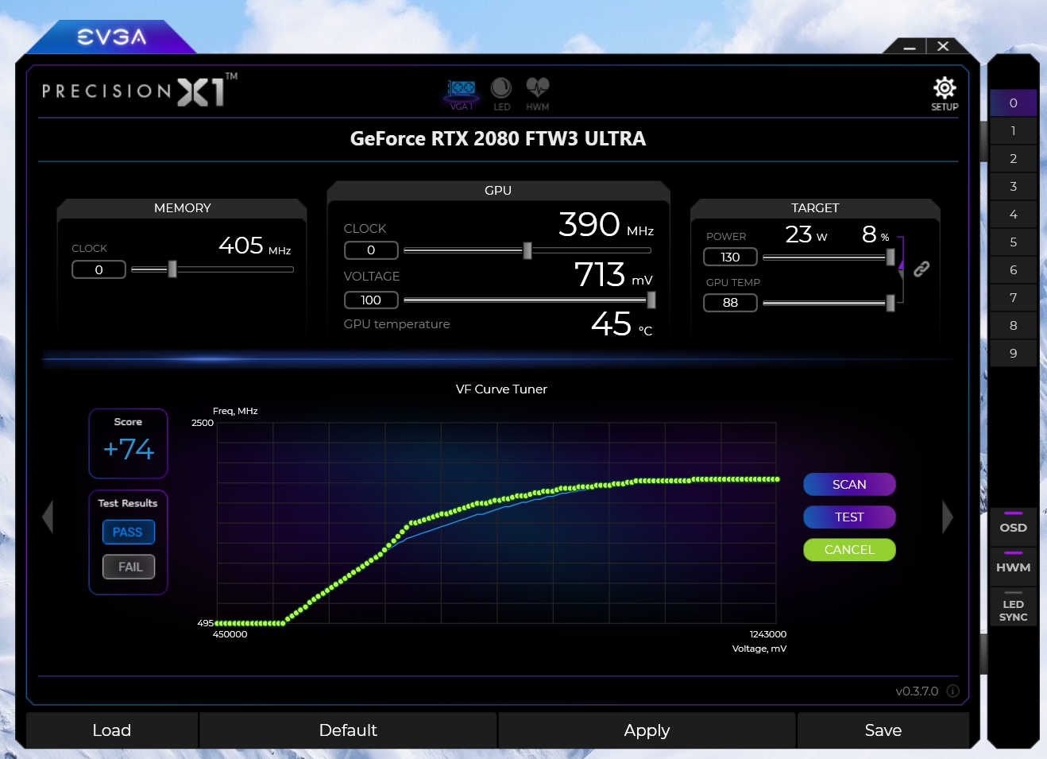Click the GPU voltage slider handle
Image resolution: width=1047 pixels, height=759 pixels.
(651, 300)
